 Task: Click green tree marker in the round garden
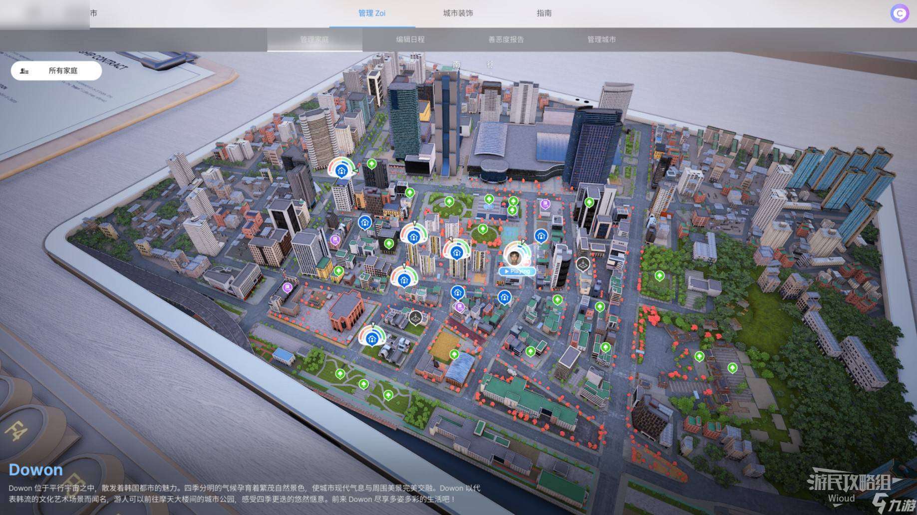coord(482,229)
